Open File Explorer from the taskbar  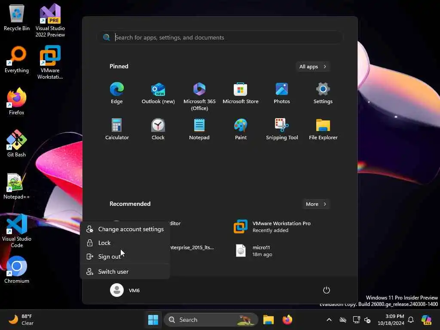(x=268, y=320)
